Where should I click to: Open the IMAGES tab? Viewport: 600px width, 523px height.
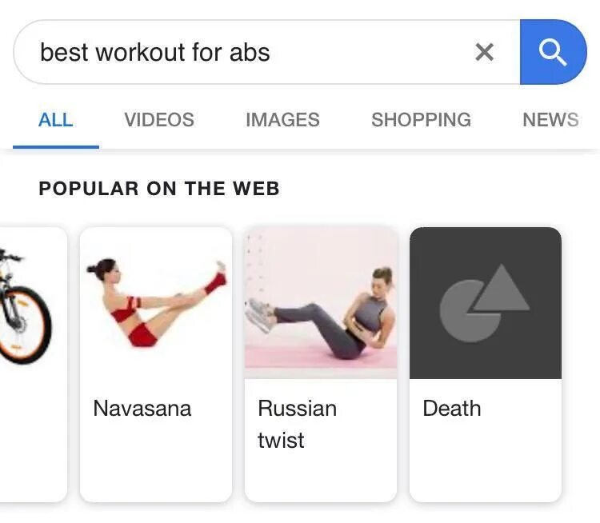tap(282, 120)
